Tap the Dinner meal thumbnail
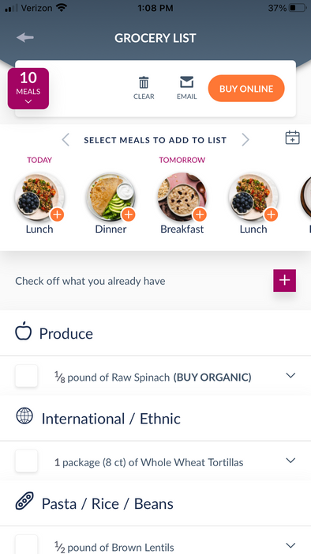 [111, 197]
